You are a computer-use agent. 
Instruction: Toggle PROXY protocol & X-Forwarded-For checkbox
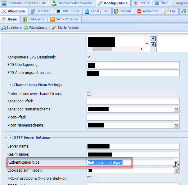pos(89,178)
